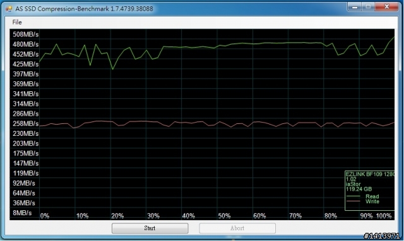Screen dimensions: 404x241
Task: Click the iaStor driver text in legend
Action: [x=353, y=184]
